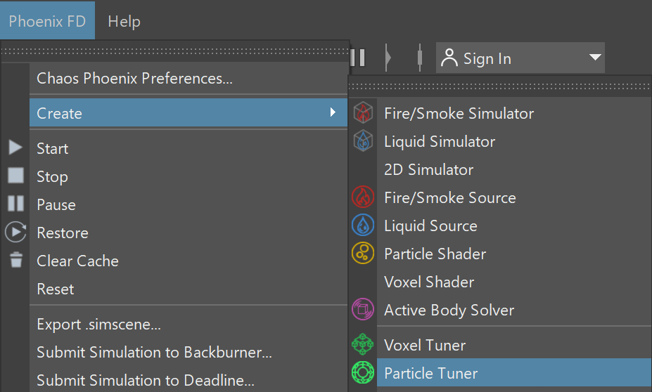
Task: Click the magenta Active Body Solver icon
Action: 363,309
